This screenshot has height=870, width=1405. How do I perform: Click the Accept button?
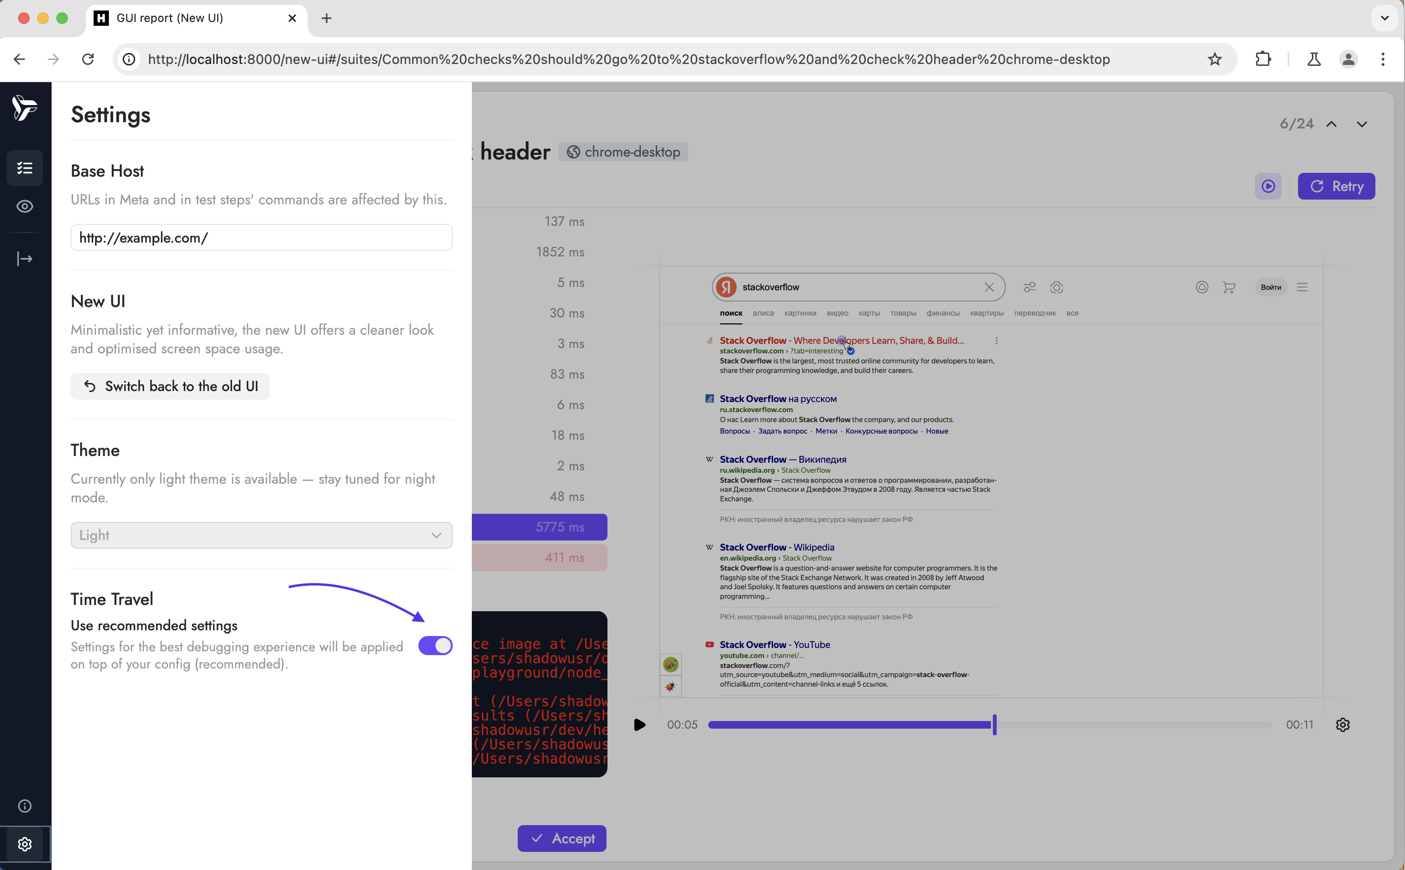(562, 838)
